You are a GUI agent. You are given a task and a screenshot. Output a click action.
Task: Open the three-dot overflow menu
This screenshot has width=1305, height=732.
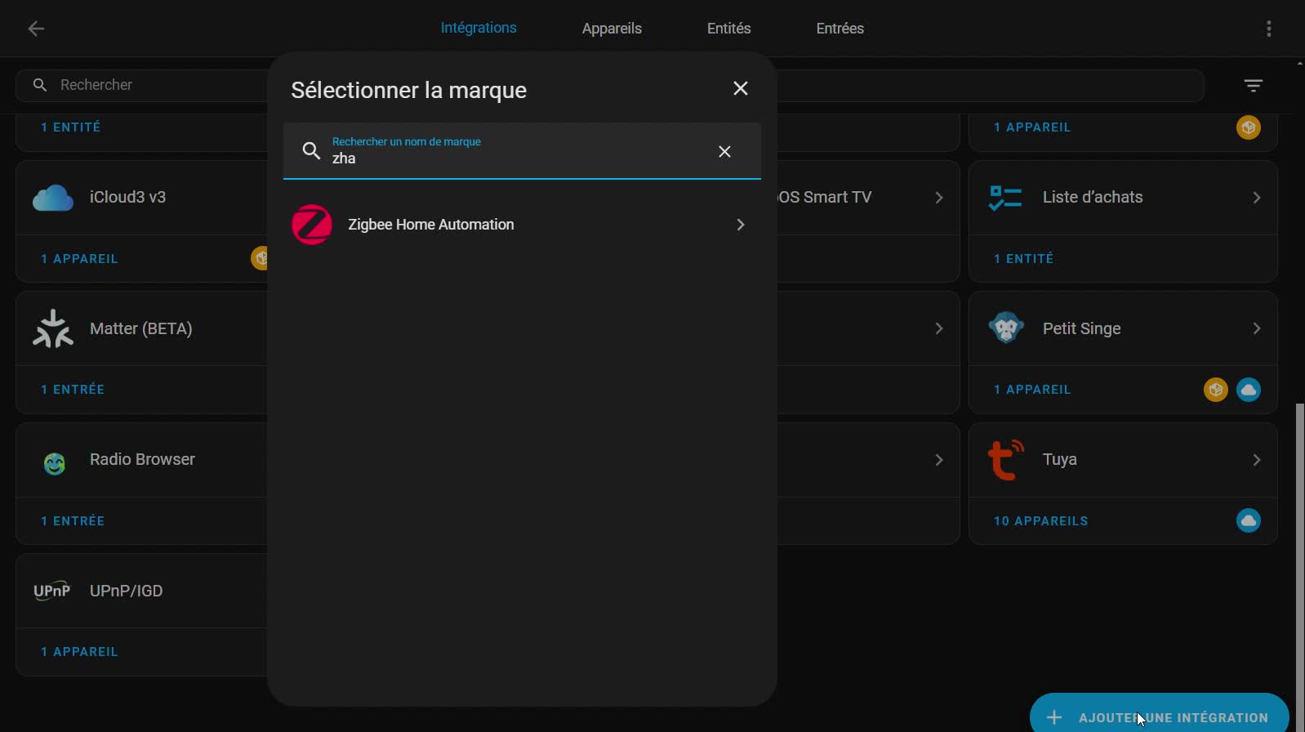[x=1268, y=29]
